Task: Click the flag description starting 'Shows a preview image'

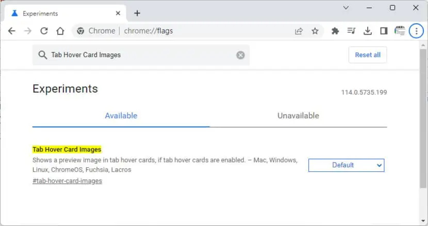Action: pos(165,165)
